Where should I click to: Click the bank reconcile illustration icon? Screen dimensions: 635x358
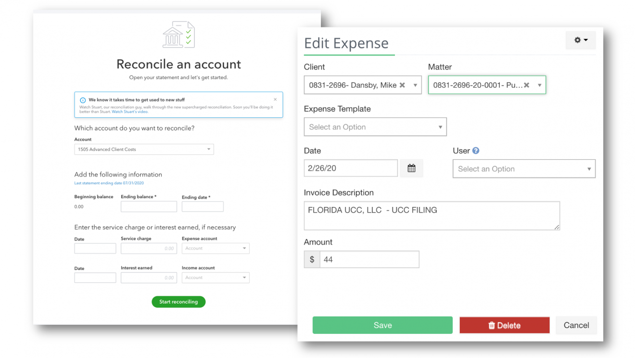point(178,35)
